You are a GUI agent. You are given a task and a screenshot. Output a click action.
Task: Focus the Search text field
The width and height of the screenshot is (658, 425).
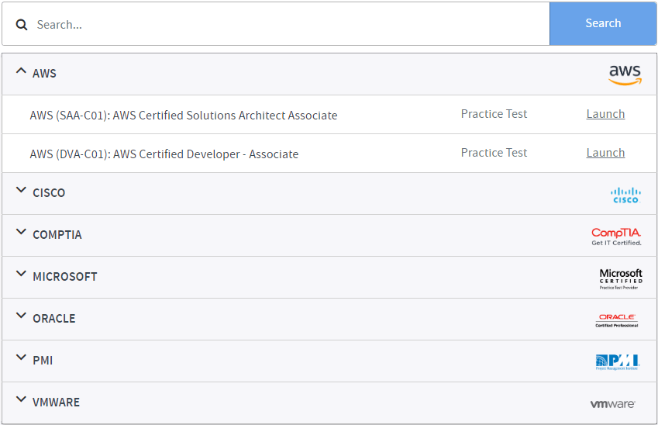(x=287, y=25)
